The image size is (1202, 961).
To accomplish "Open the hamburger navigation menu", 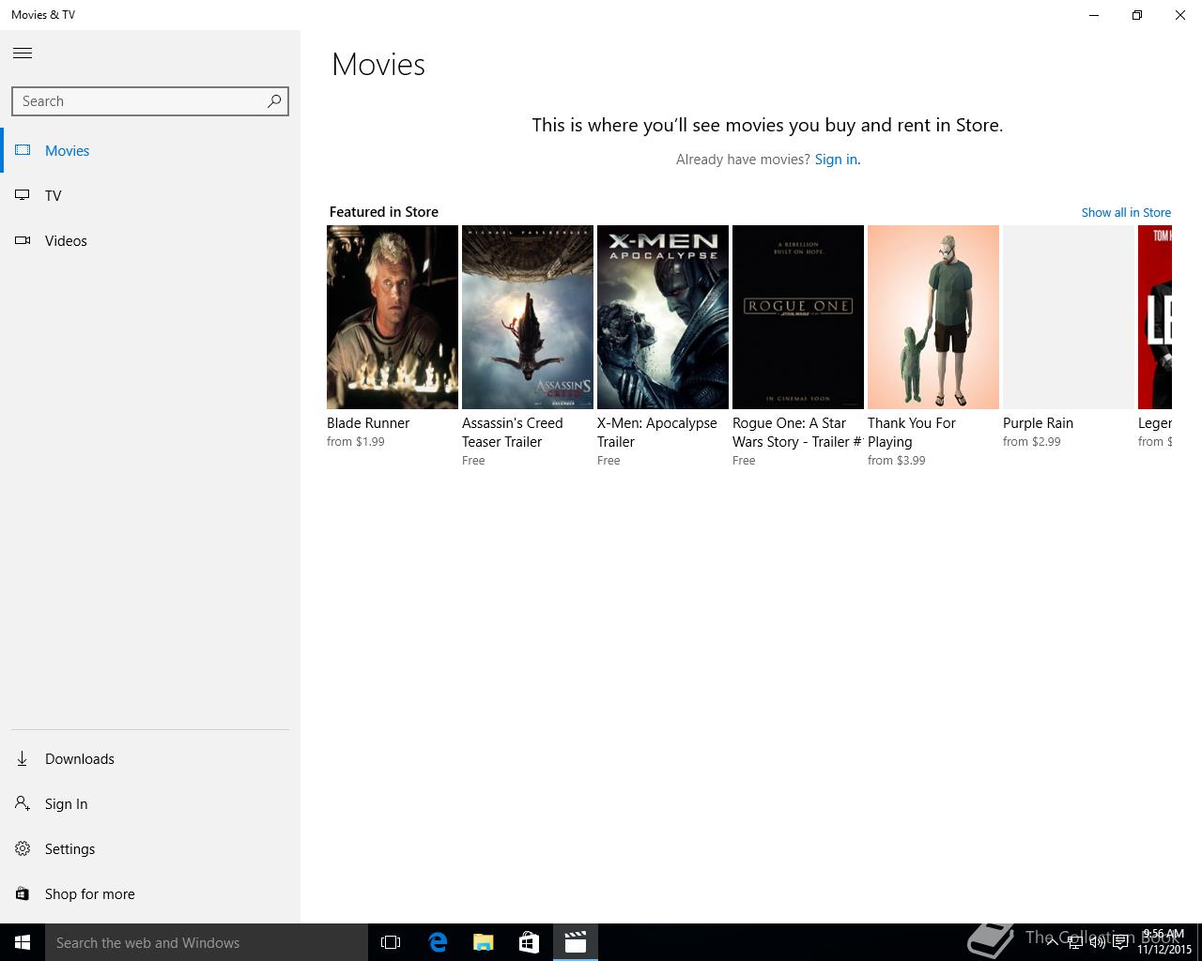I will [23, 53].
